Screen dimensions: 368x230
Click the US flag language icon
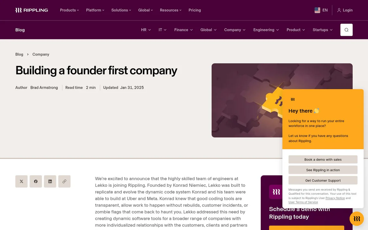317,10
